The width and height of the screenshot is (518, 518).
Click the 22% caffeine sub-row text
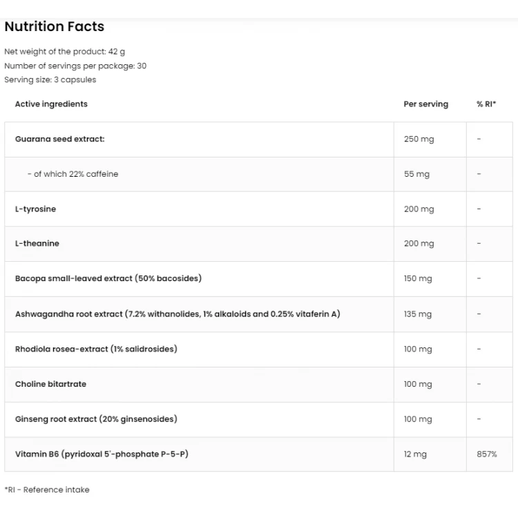(73, 174)
